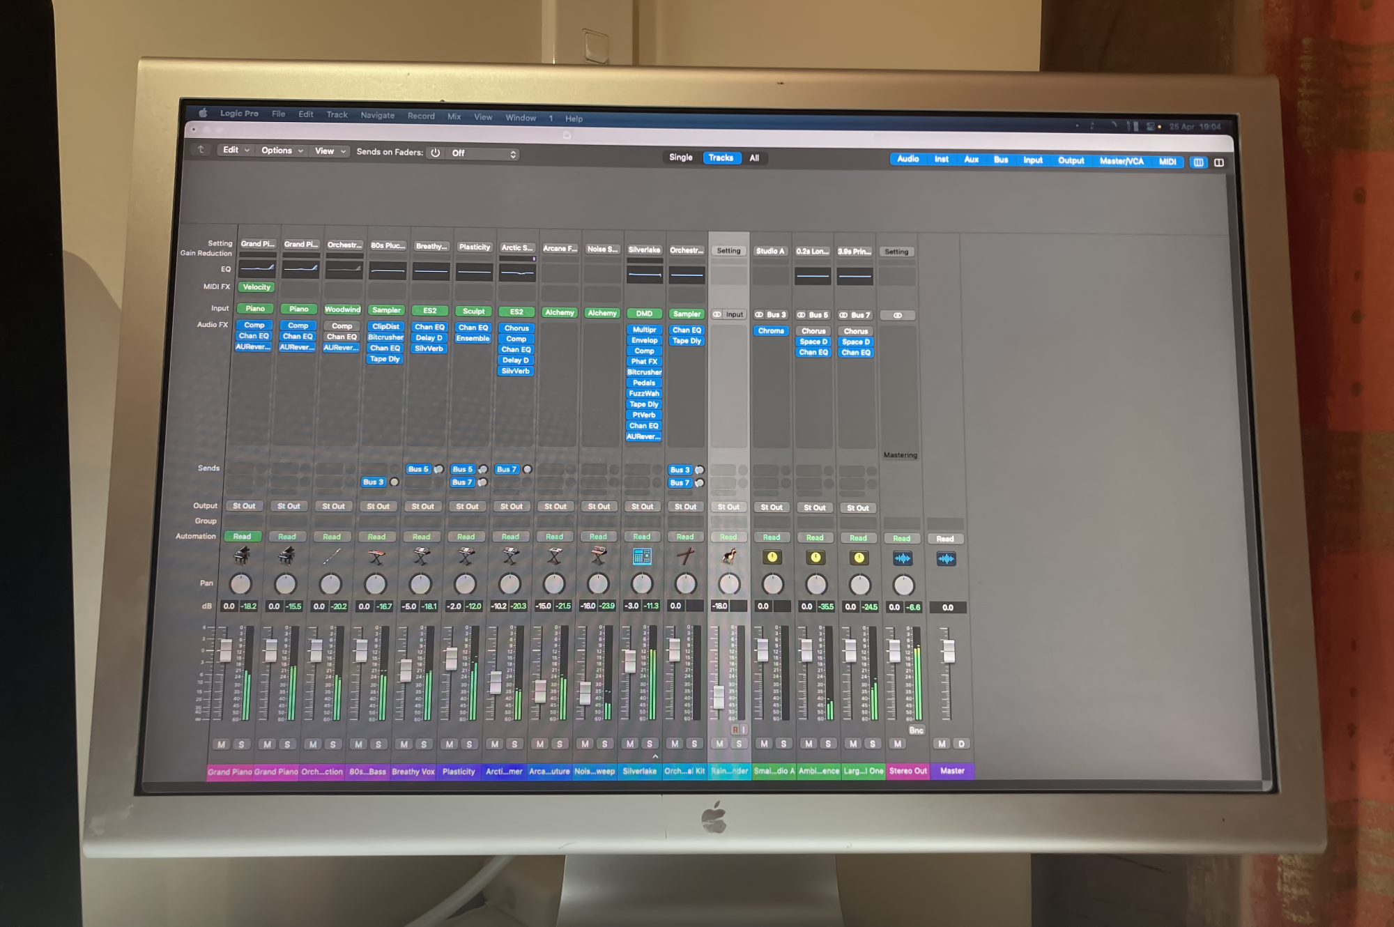Click the Apple menu icon
Image resolution: width=1394 pixels, height=927 pixels.
pos(204,113)
